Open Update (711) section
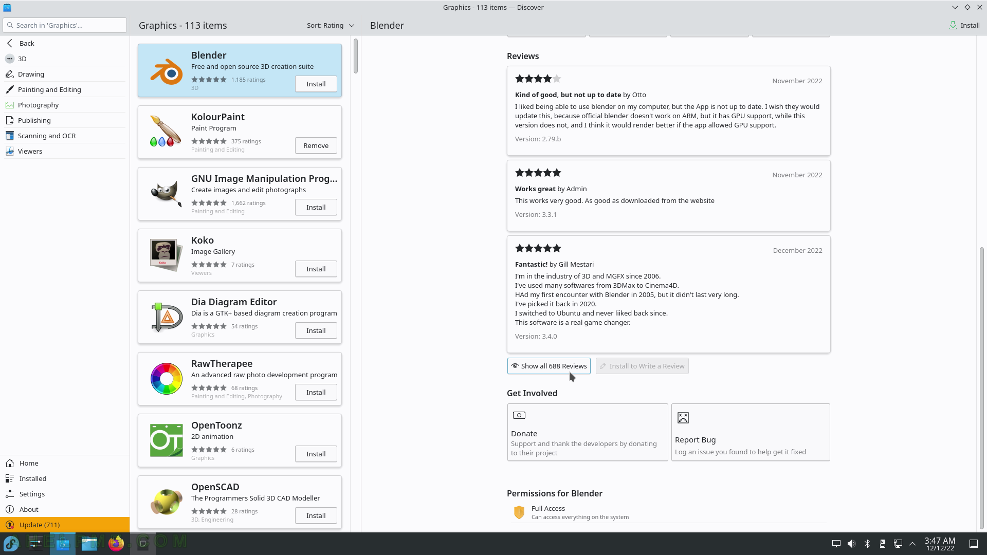The height and width of the screenshot is (555, 987). [x=65, y=525]
